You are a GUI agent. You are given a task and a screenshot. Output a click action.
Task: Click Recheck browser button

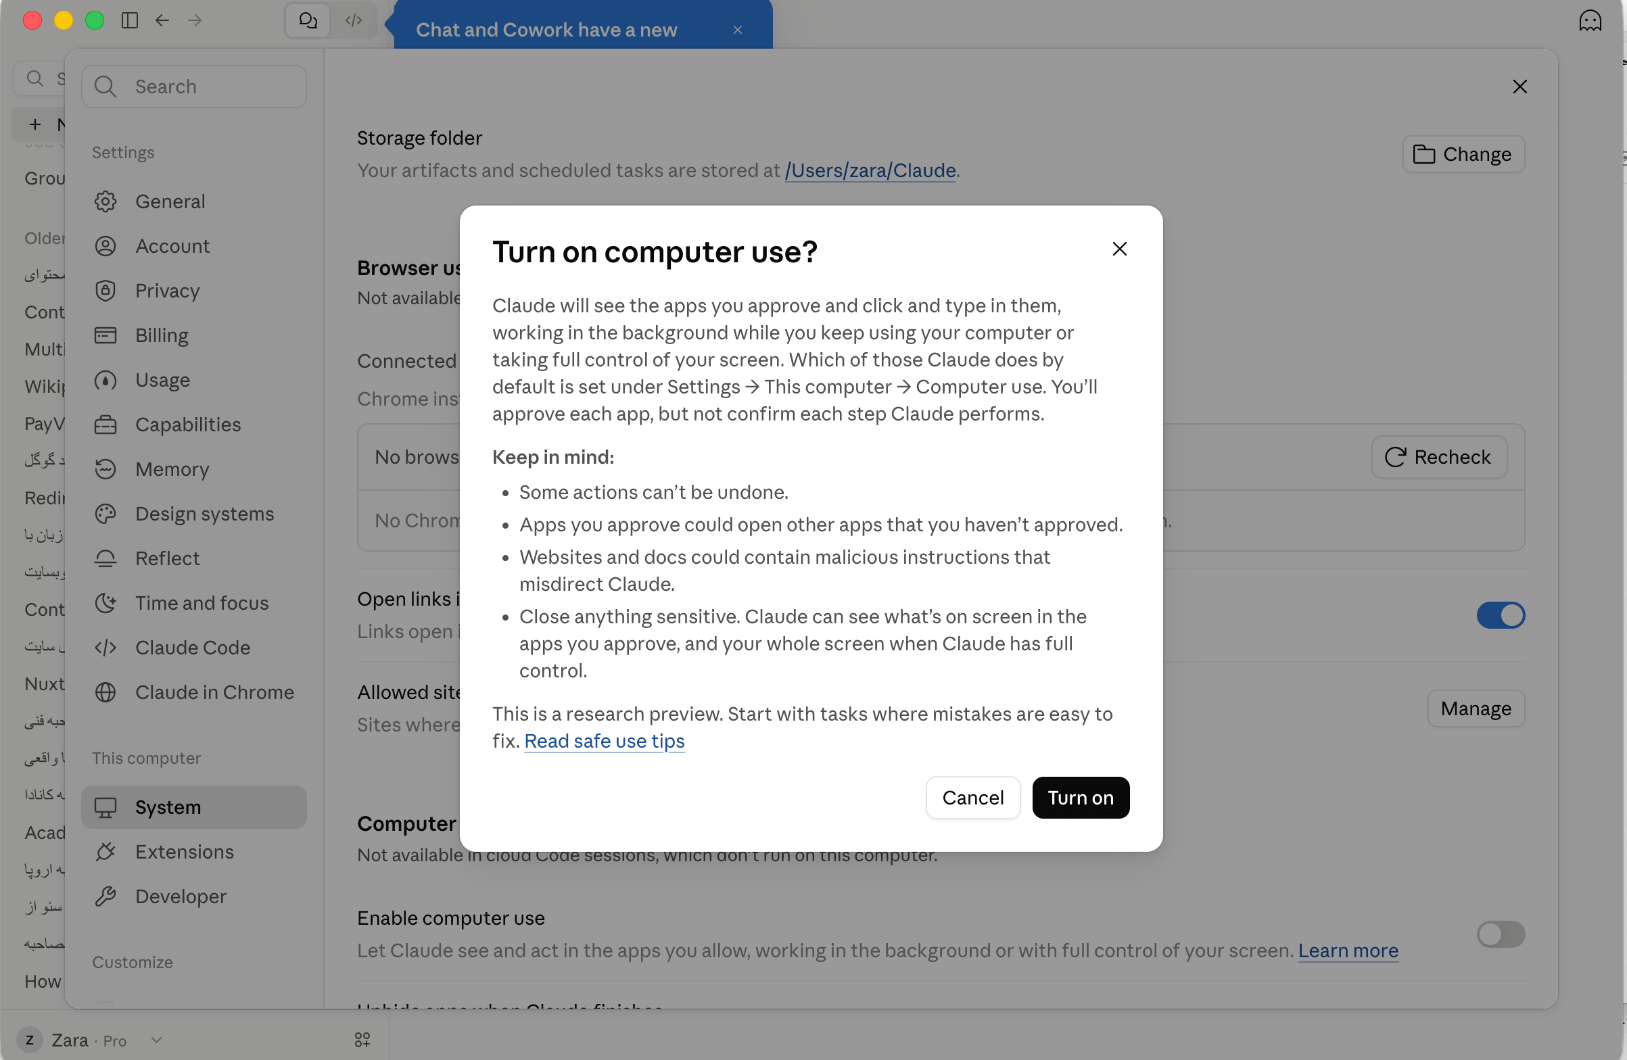(x=1439, y=456)
